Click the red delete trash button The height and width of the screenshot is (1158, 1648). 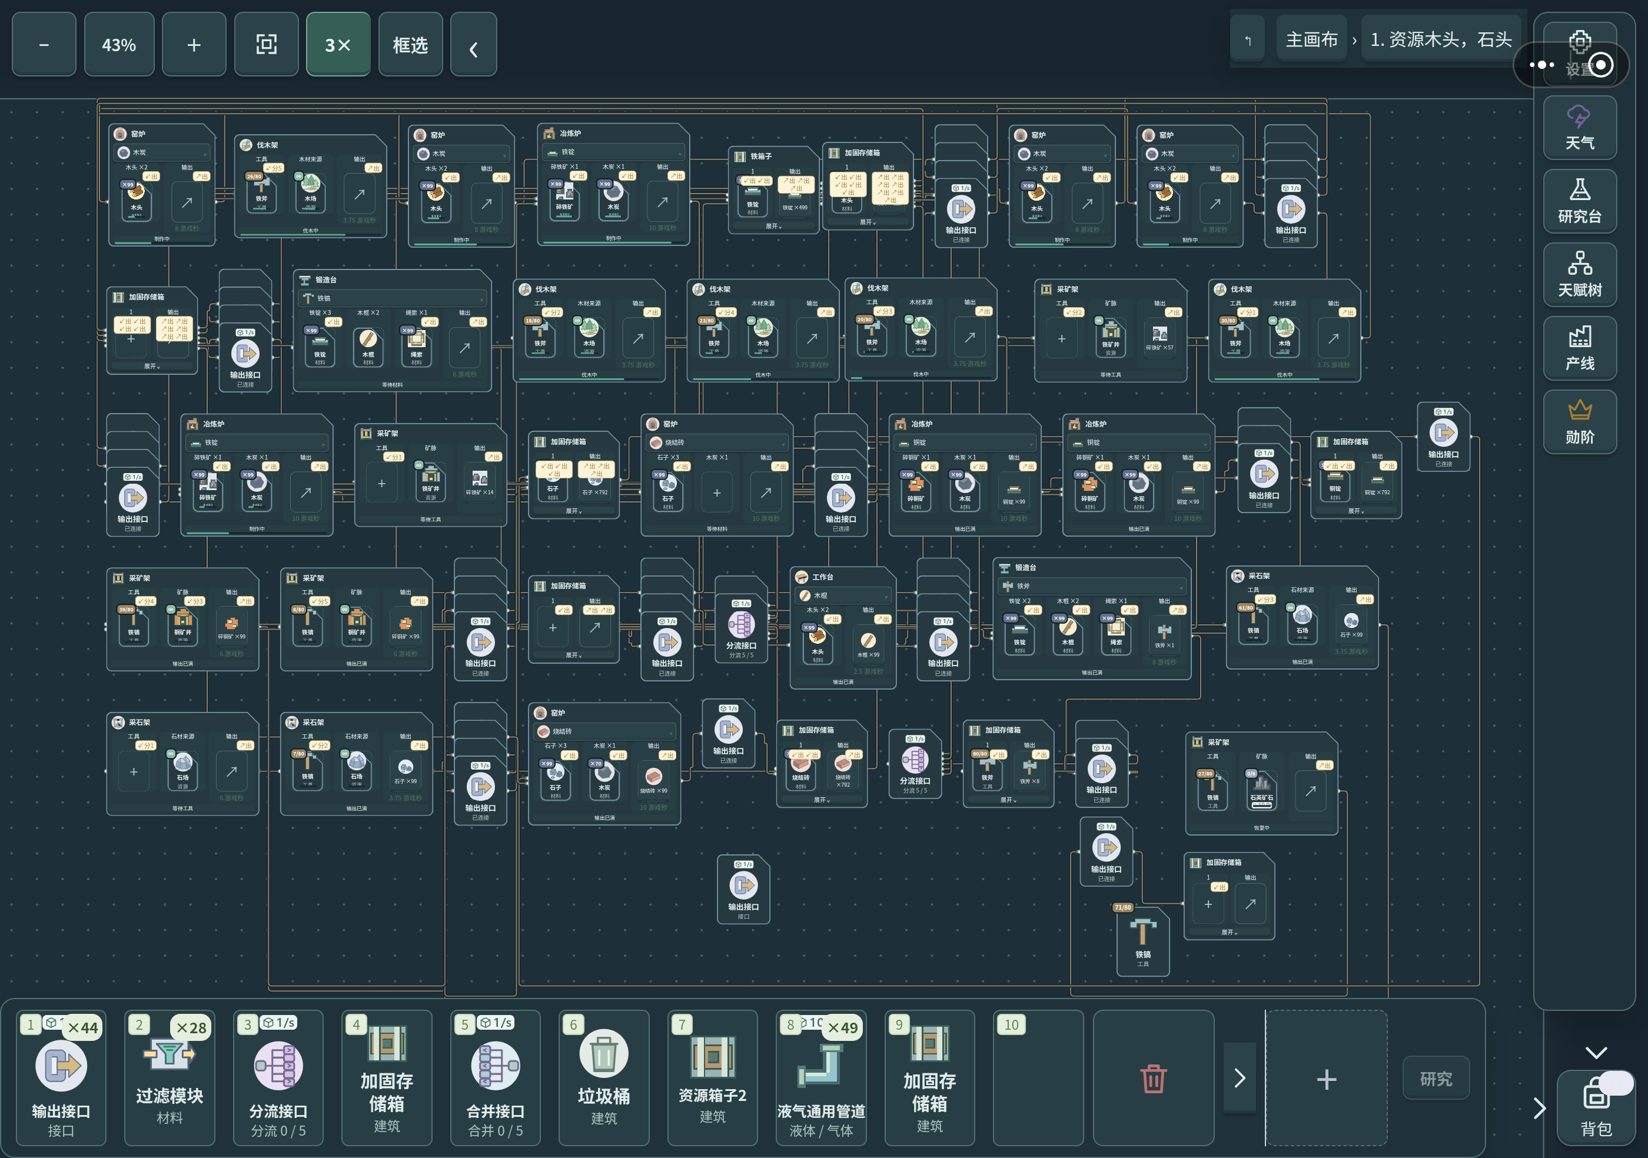(x=1153, y=1077)
